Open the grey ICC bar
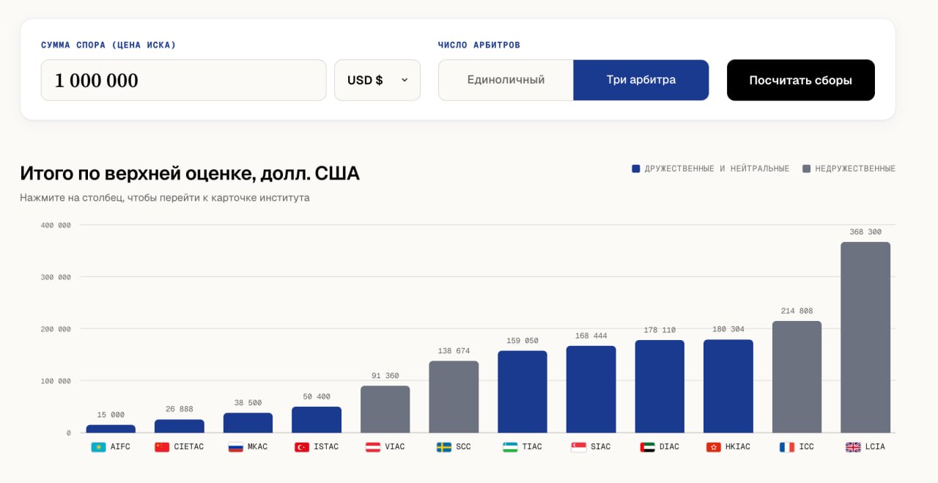The width and height of the screenshot is (938, 483). tap(797, 377)
